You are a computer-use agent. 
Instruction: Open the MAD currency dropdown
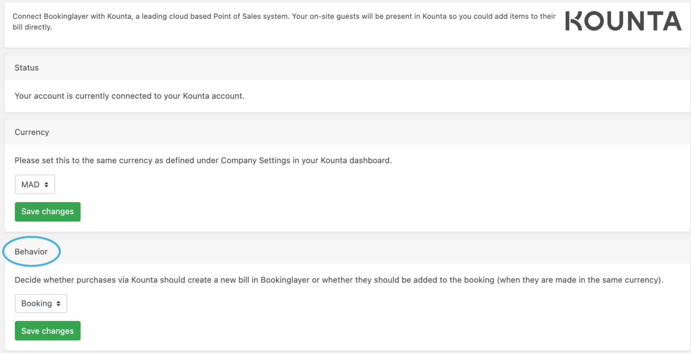pos(35,185)
